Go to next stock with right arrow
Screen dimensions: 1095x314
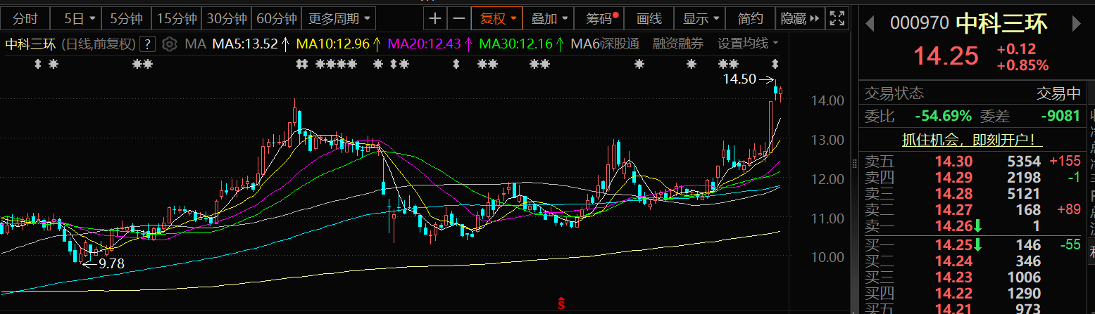pyautogui.click(x=1076, y=23)
